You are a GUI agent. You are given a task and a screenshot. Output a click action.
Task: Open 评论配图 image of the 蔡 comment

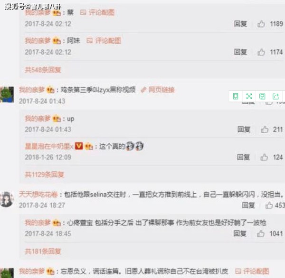point(97,12)
